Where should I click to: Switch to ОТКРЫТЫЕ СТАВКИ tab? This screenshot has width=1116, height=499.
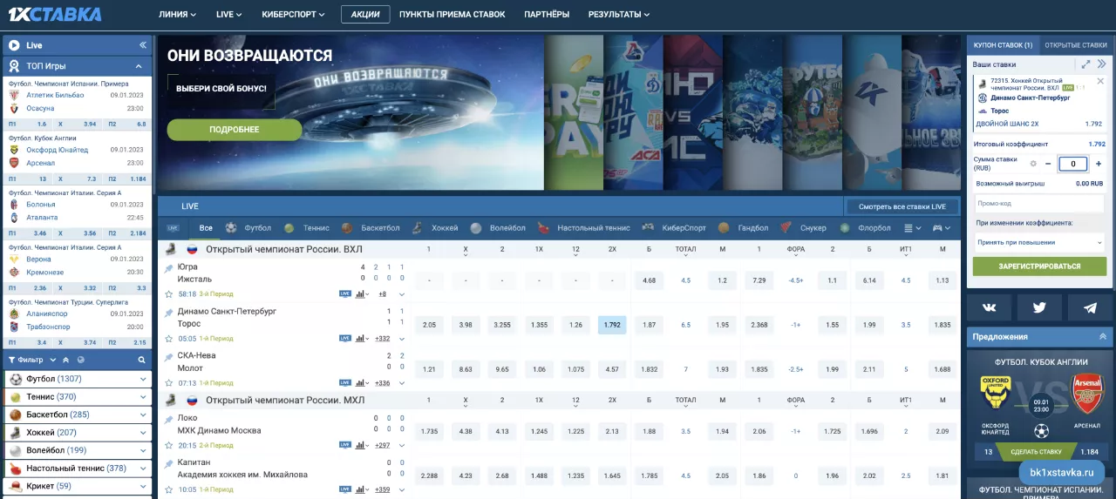click(1076, 45)
